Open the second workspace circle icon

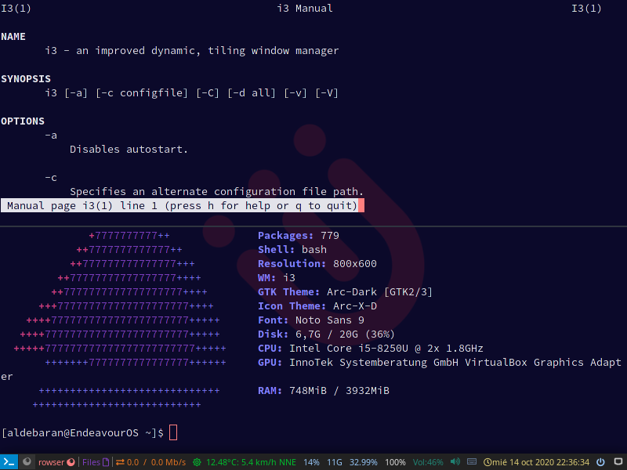pos(27,462)
